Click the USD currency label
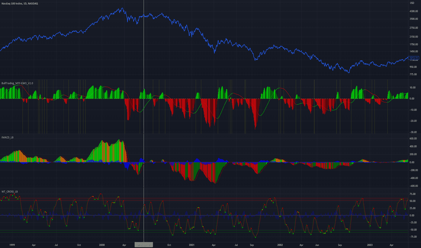 pos(412,3)
